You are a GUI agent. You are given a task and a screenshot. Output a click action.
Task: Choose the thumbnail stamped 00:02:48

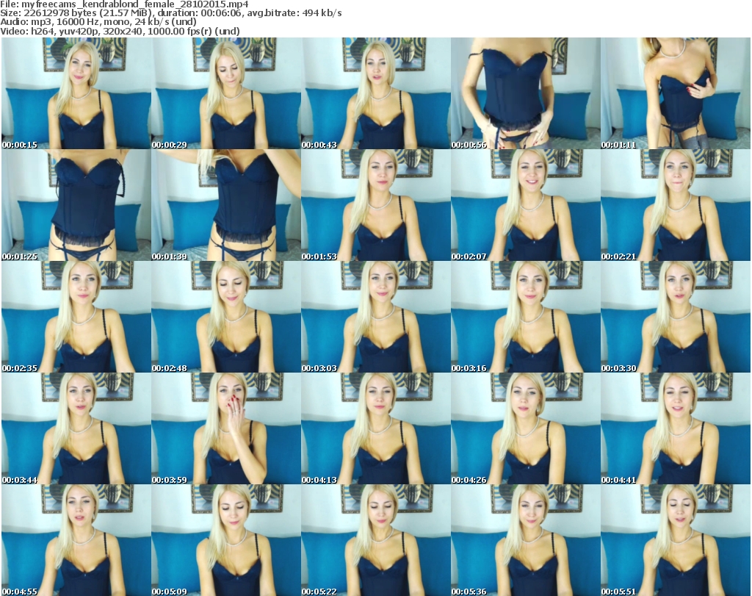point(226,317)
